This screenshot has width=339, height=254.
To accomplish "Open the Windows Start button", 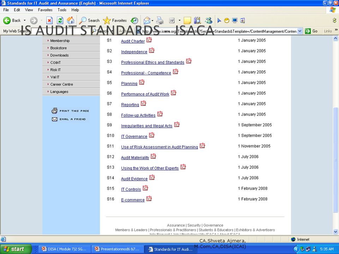I will click(x=16, y=249).
